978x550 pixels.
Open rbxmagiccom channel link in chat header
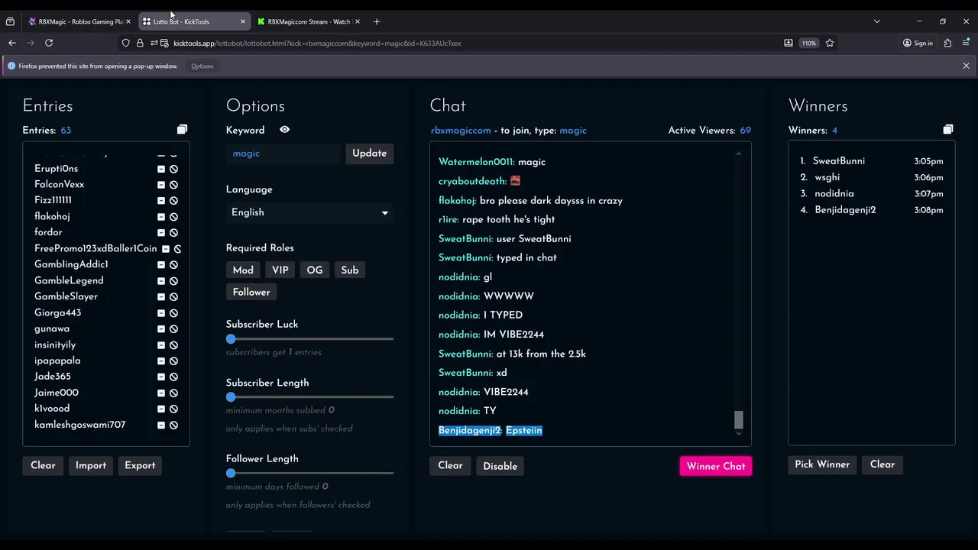[461, 131]
